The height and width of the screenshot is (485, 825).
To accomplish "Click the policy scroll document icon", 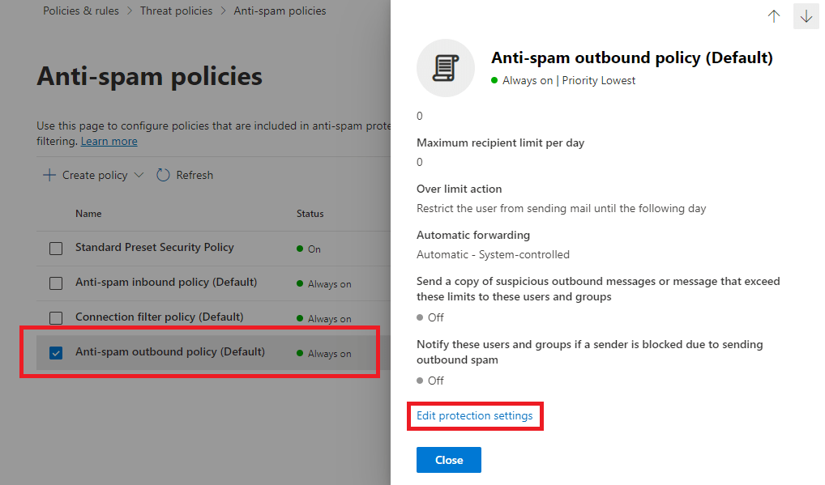I will click(x=445, y=68).
